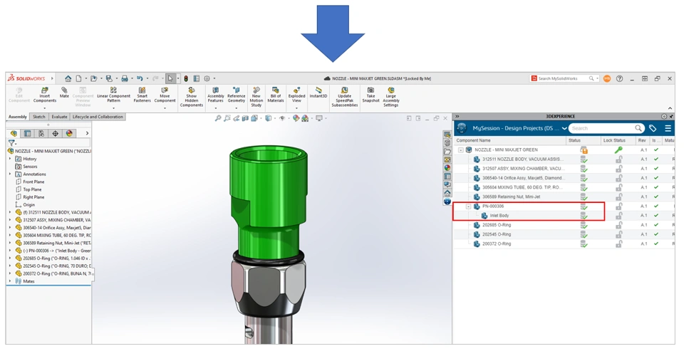The image size is (684, 351).
Task: Click the Appearances color ball in task pane
Action: [x=447, y=168]
